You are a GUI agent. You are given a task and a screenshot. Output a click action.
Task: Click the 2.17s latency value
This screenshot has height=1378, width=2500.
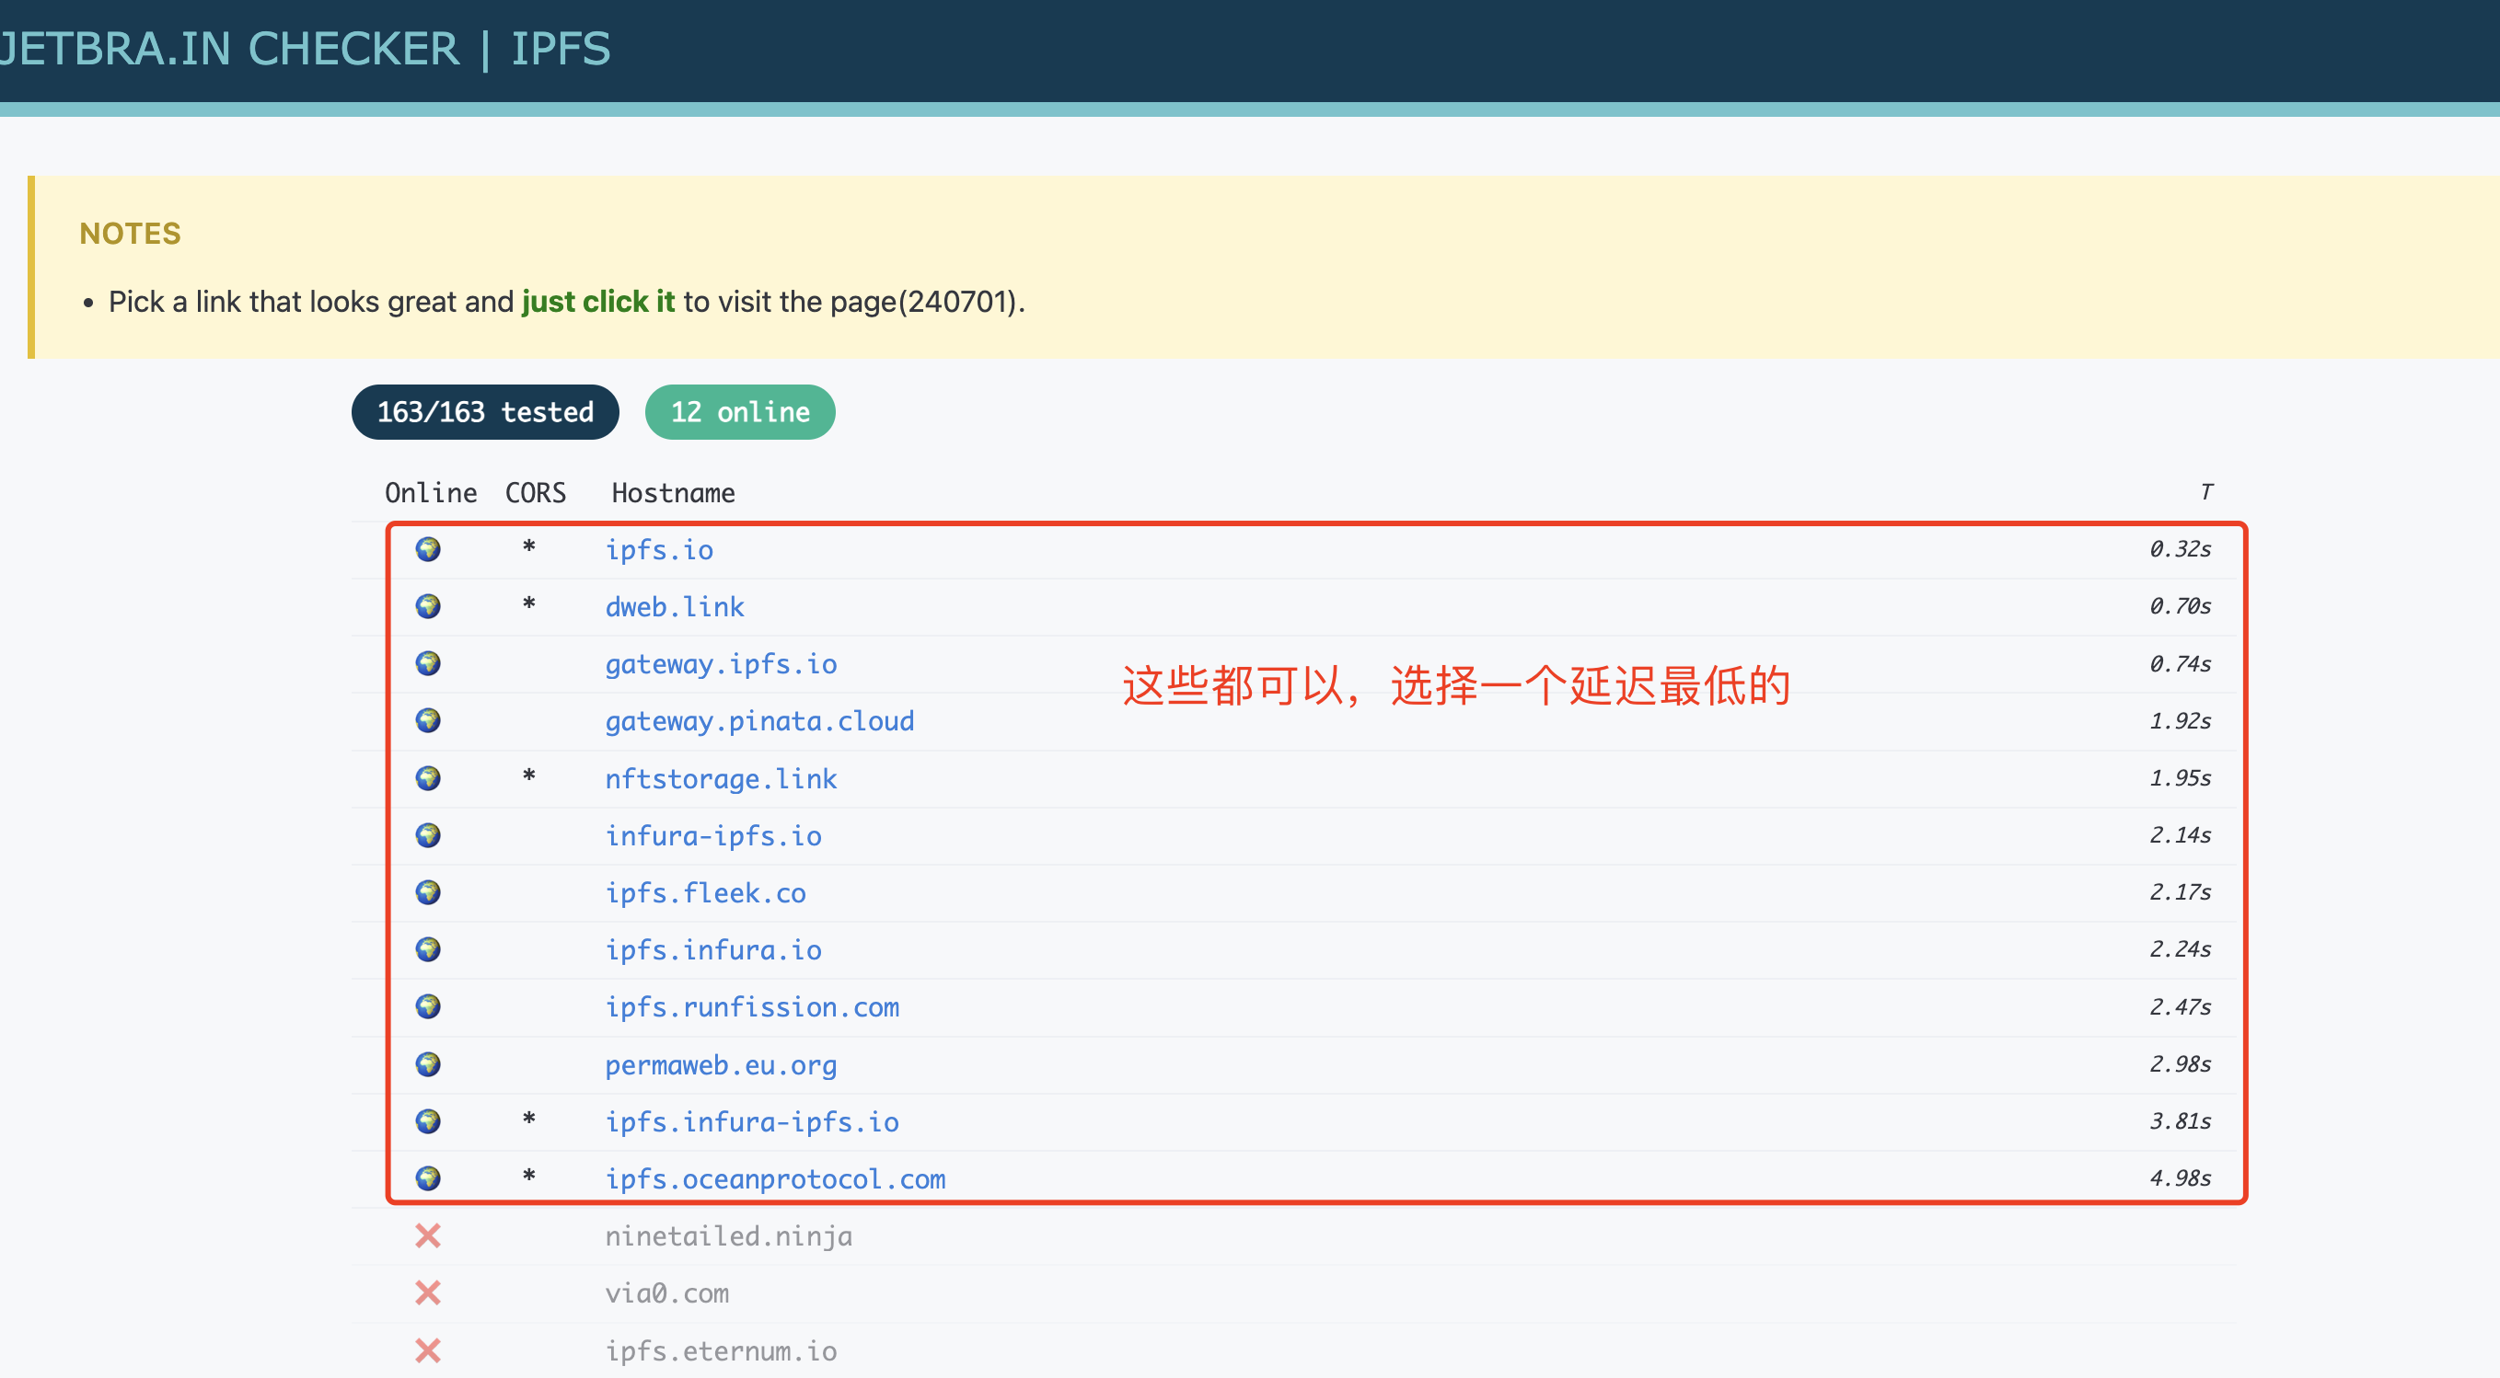pyautogui.click(x=2180, y=892)
